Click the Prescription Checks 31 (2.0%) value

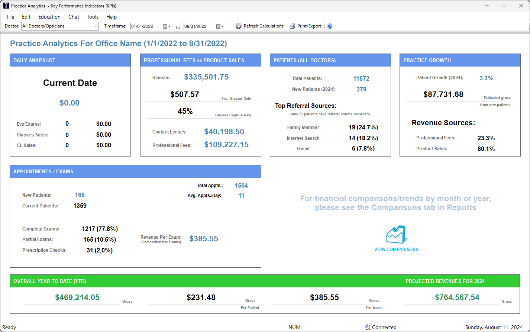click(x=100, y=250)
